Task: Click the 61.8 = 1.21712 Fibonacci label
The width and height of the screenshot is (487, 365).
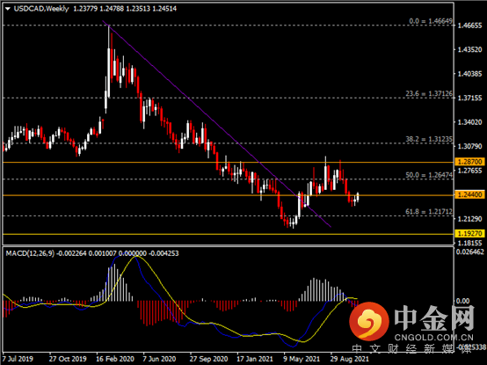Action: tap(429, 212)
